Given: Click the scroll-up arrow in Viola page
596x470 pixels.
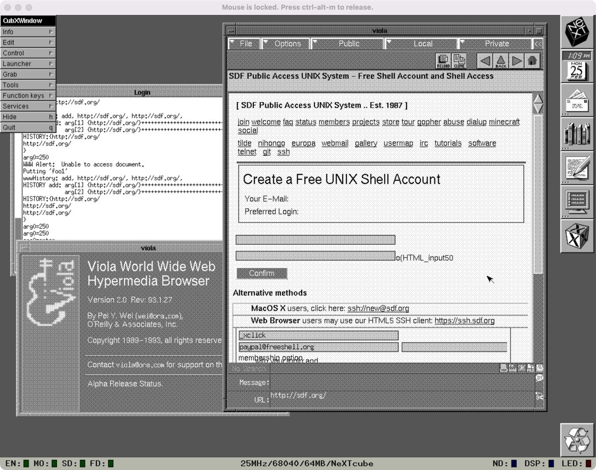Looking at the screenshot, I should [x=538, y=98].
